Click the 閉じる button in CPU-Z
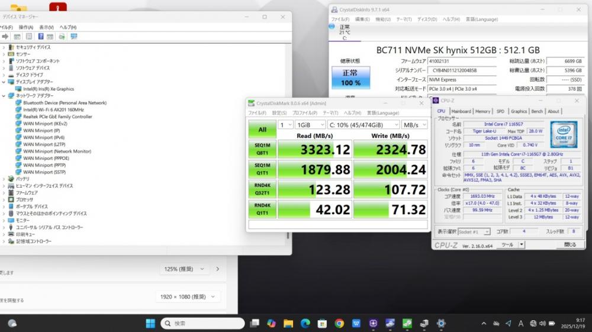 pyautogui.click(x=570, y=244)
